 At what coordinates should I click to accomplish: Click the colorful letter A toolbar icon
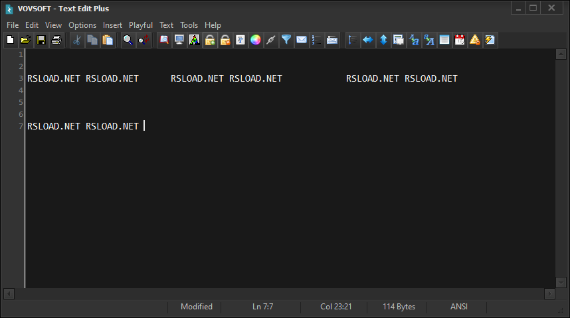tap(195, 40)
